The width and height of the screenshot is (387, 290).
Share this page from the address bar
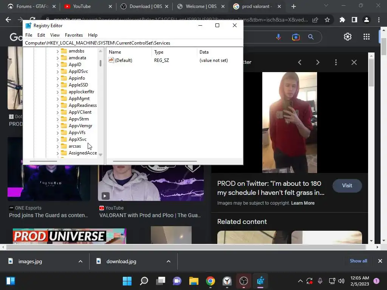tap(315, 20)
